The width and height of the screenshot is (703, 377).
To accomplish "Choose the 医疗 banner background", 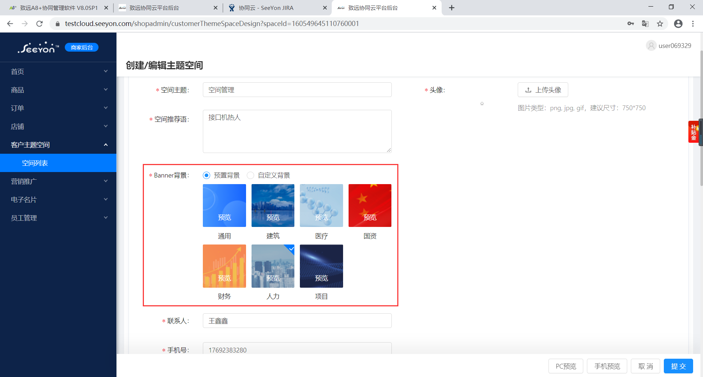I will (x=321, y=205).
